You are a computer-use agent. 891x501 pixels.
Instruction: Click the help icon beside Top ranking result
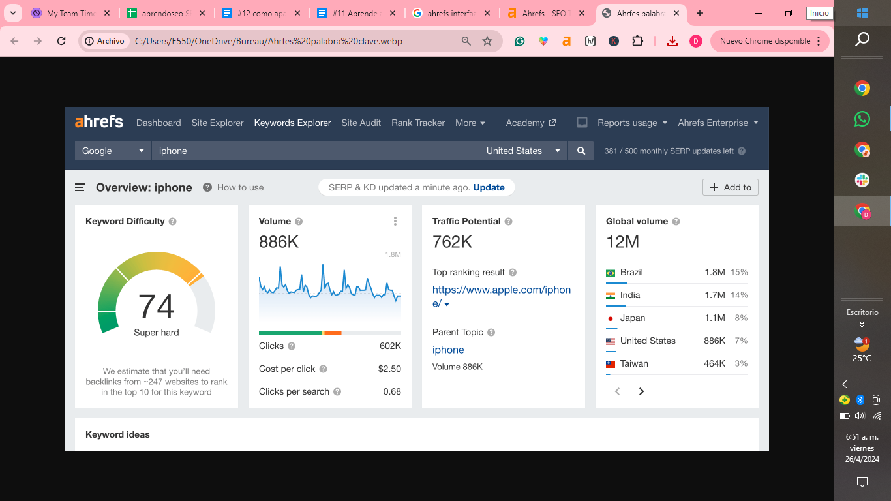513,272
